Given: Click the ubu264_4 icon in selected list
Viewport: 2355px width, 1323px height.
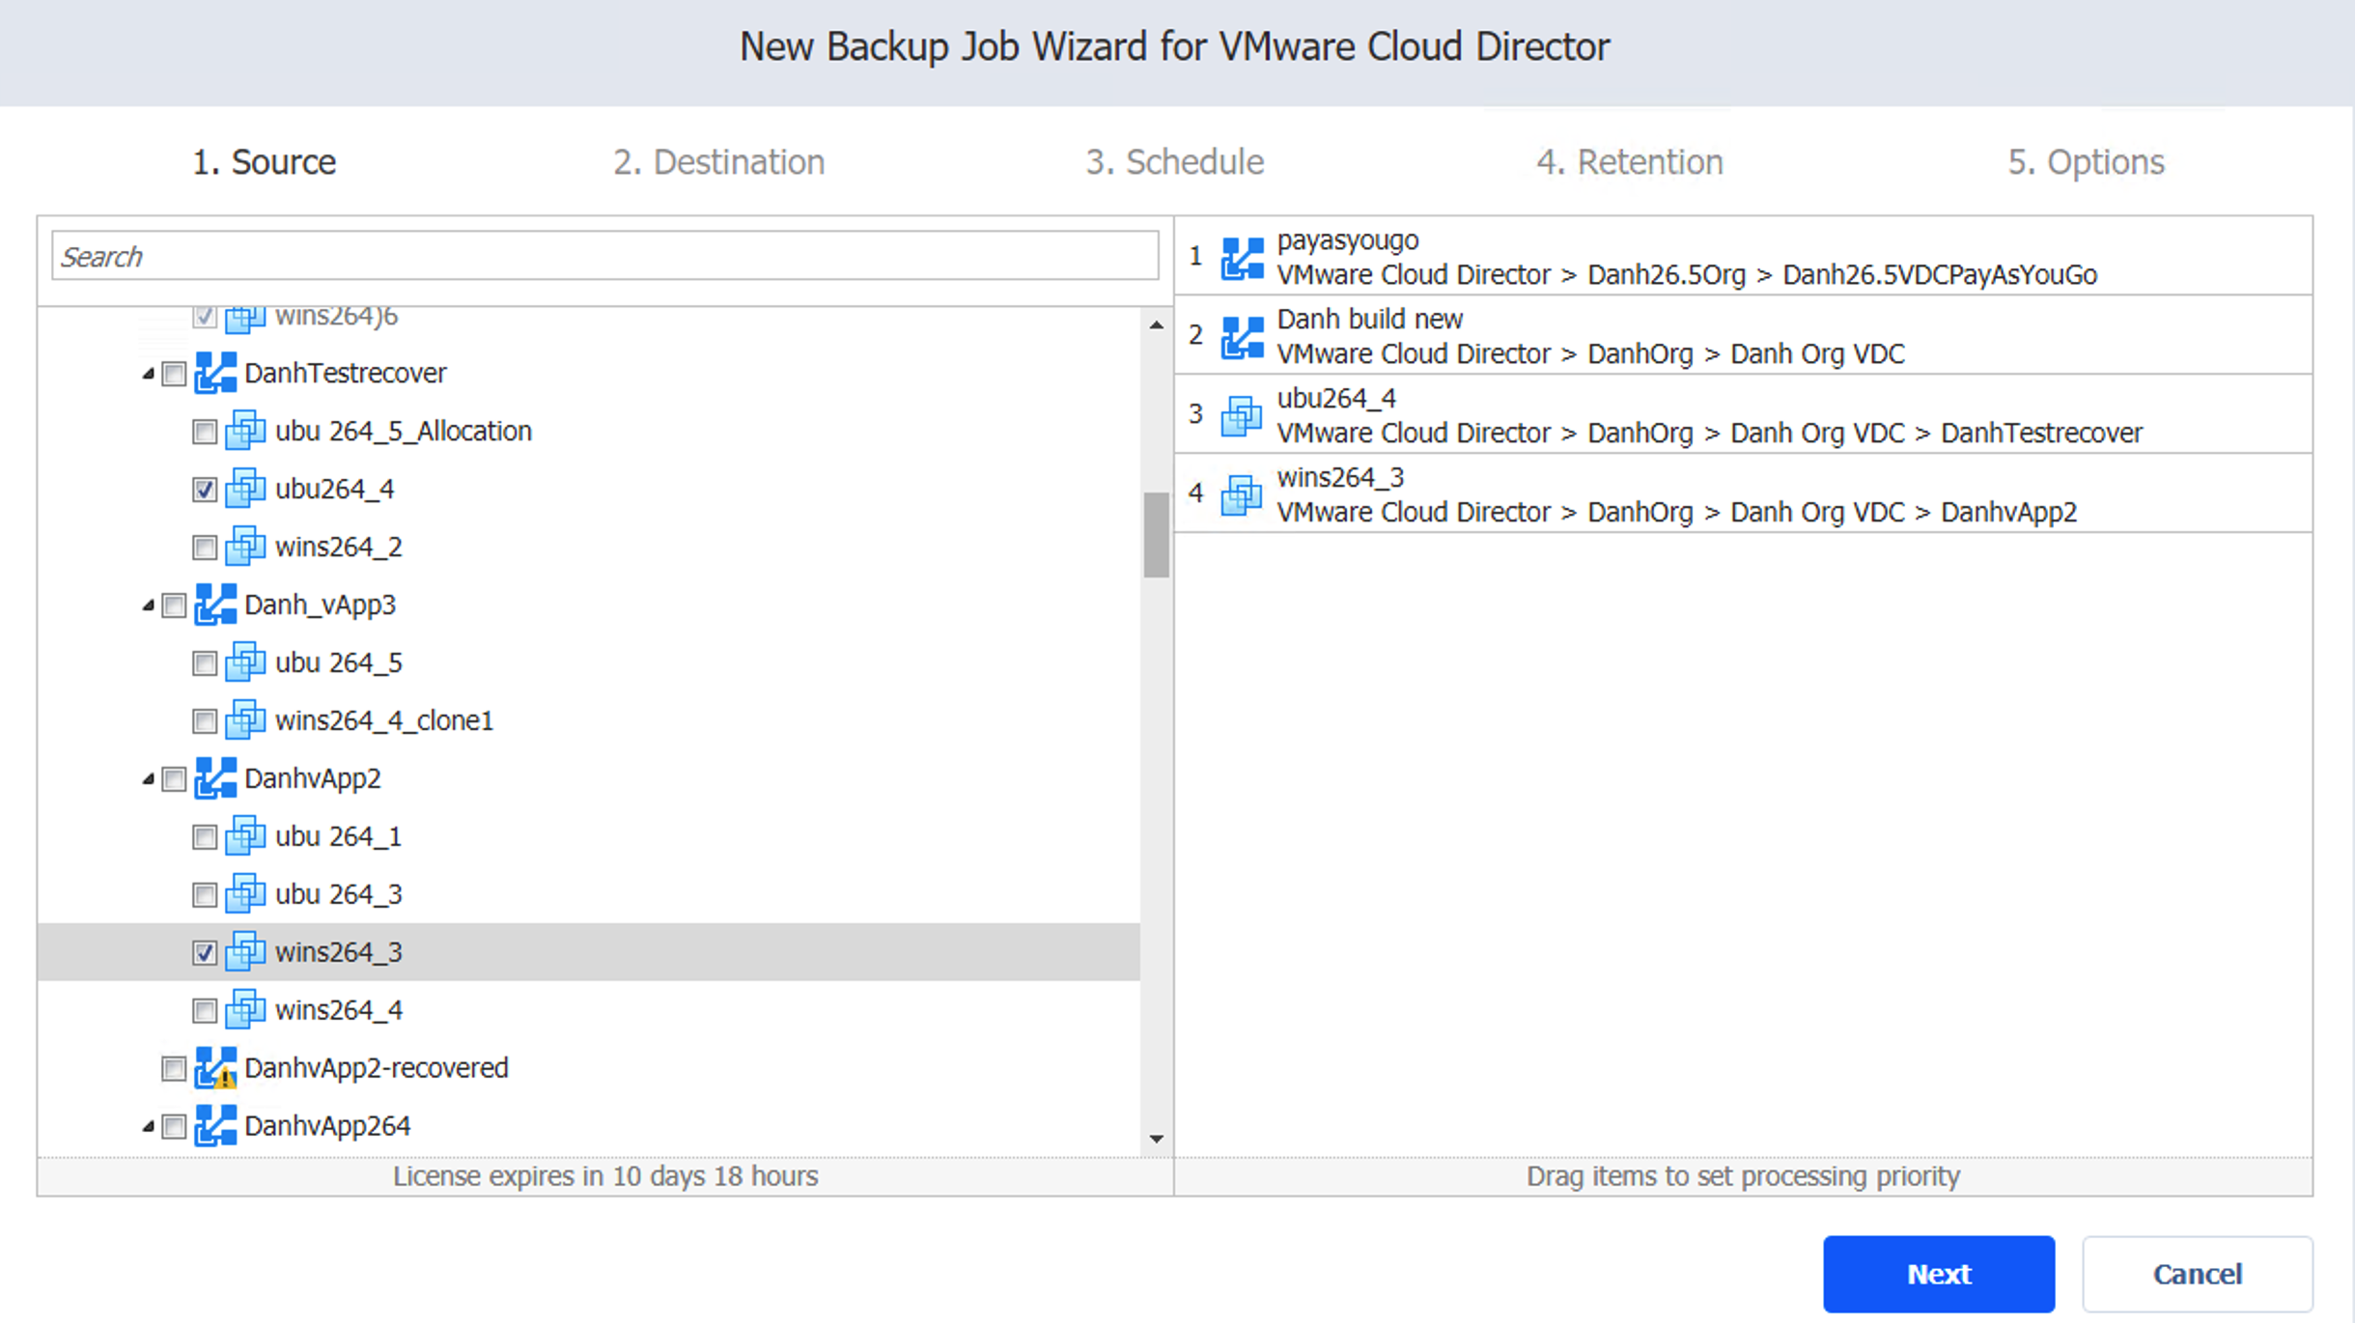Looking at the screenshot, I should point(1242,416).
